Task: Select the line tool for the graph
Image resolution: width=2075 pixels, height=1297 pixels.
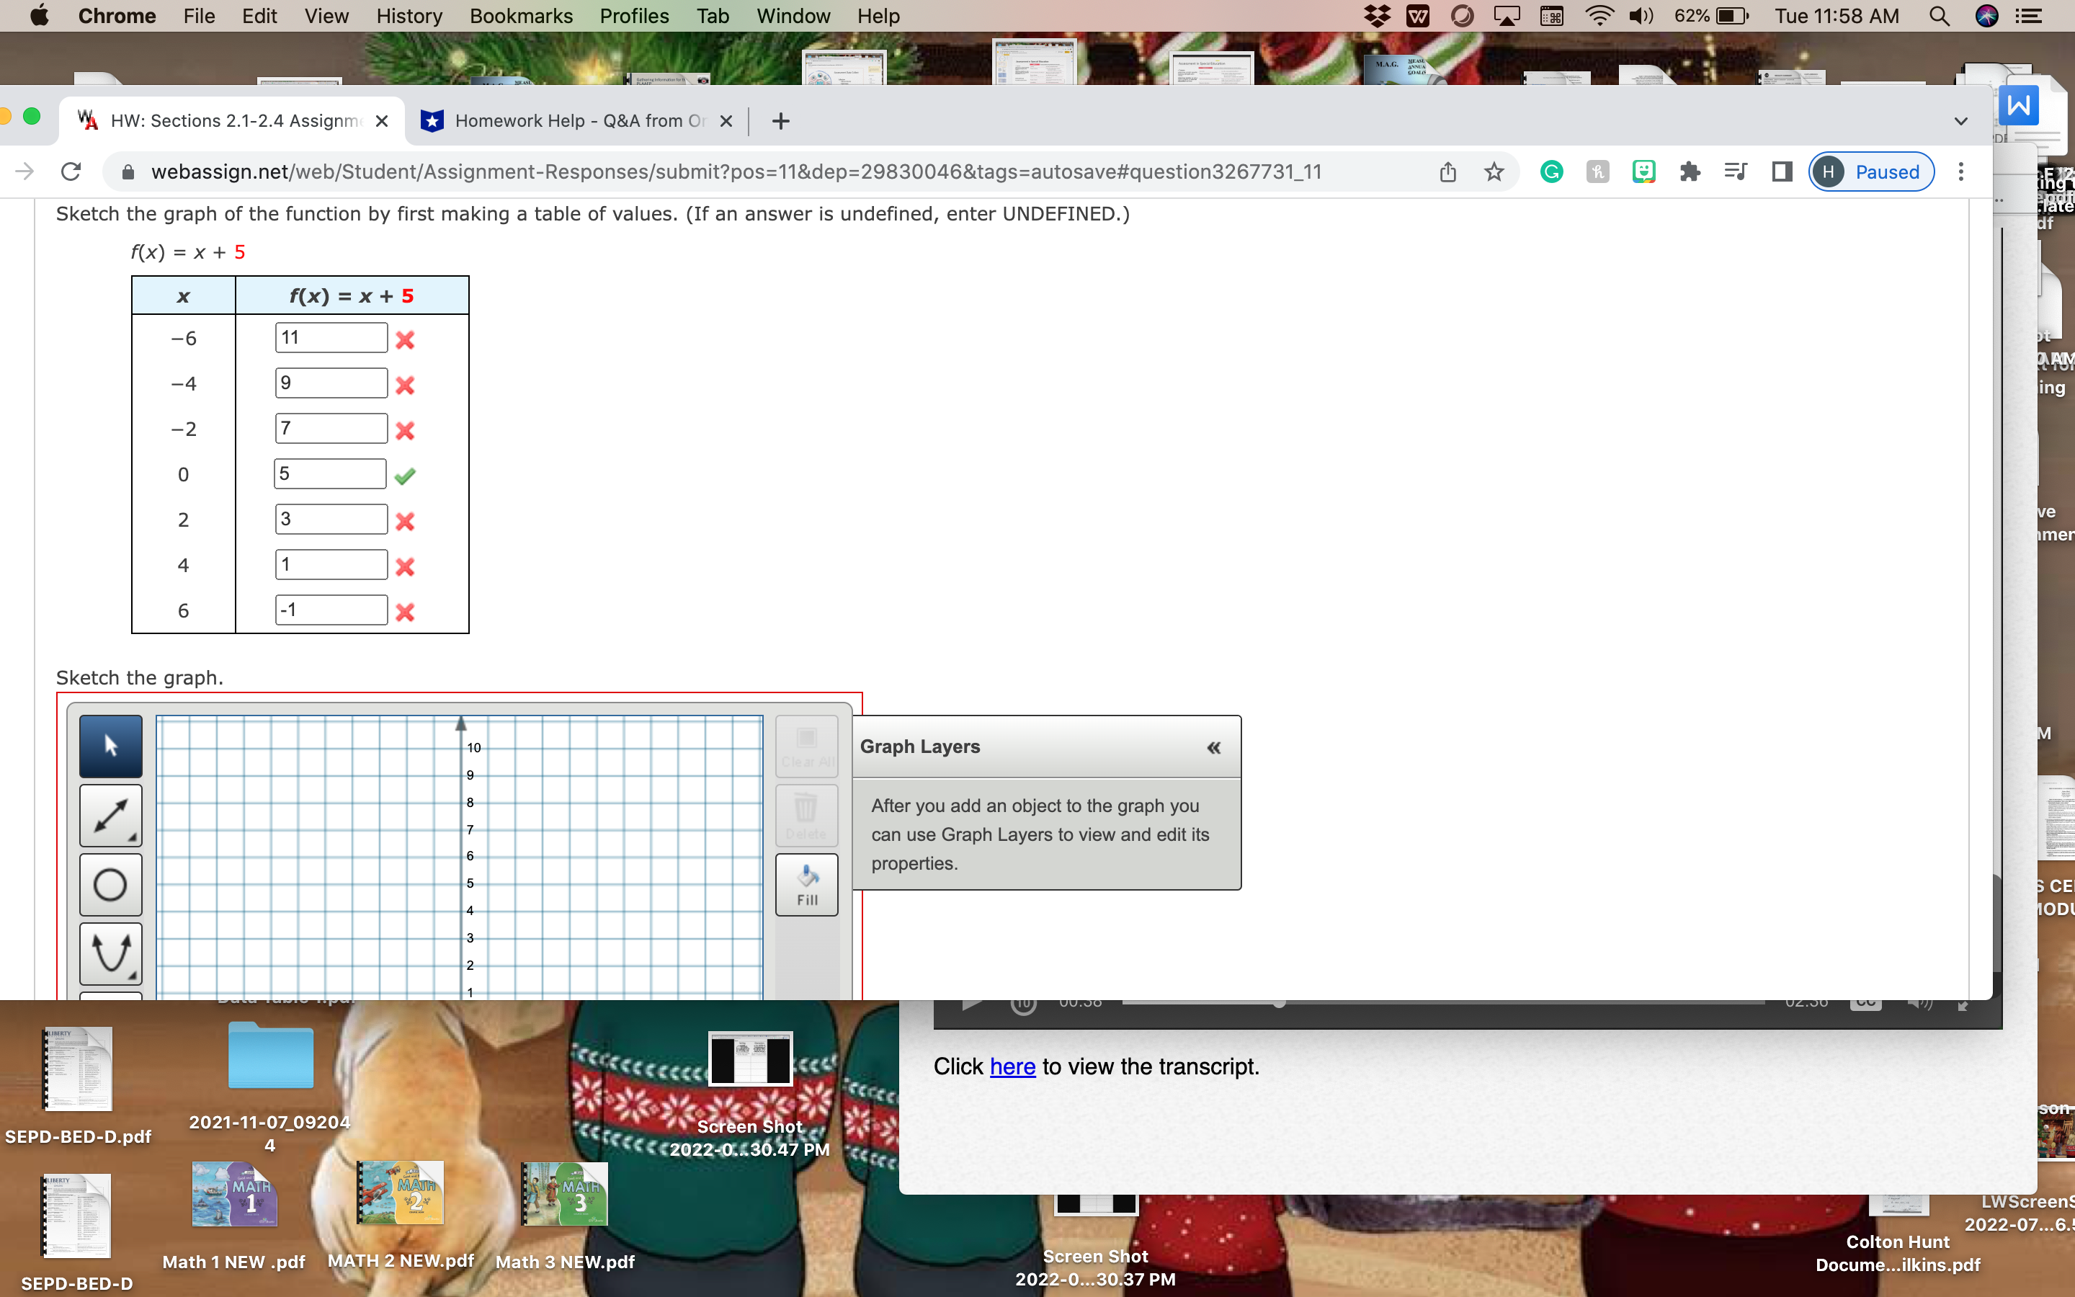Action: (x=110, y=815)
